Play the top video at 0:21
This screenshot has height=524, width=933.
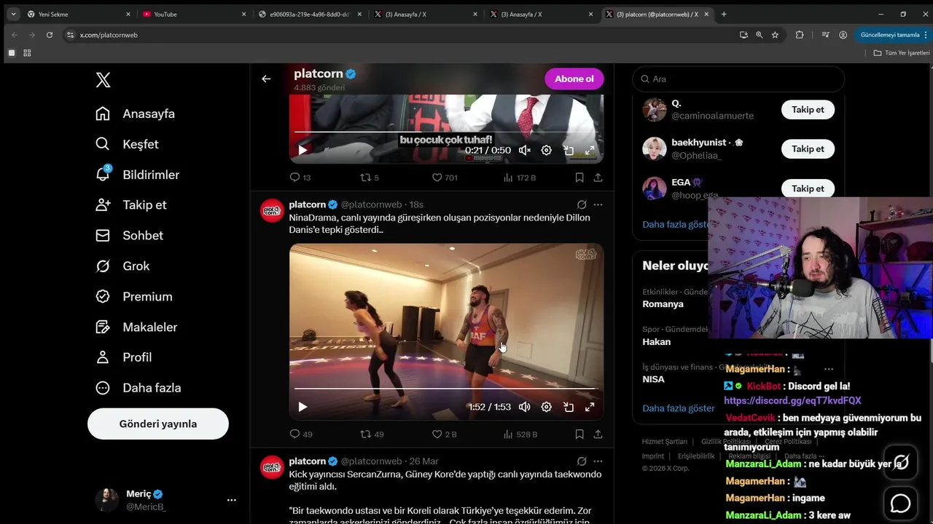[x=302, y=151]
